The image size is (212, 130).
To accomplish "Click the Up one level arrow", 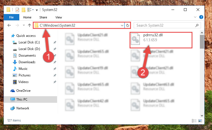I will (29, 25).
